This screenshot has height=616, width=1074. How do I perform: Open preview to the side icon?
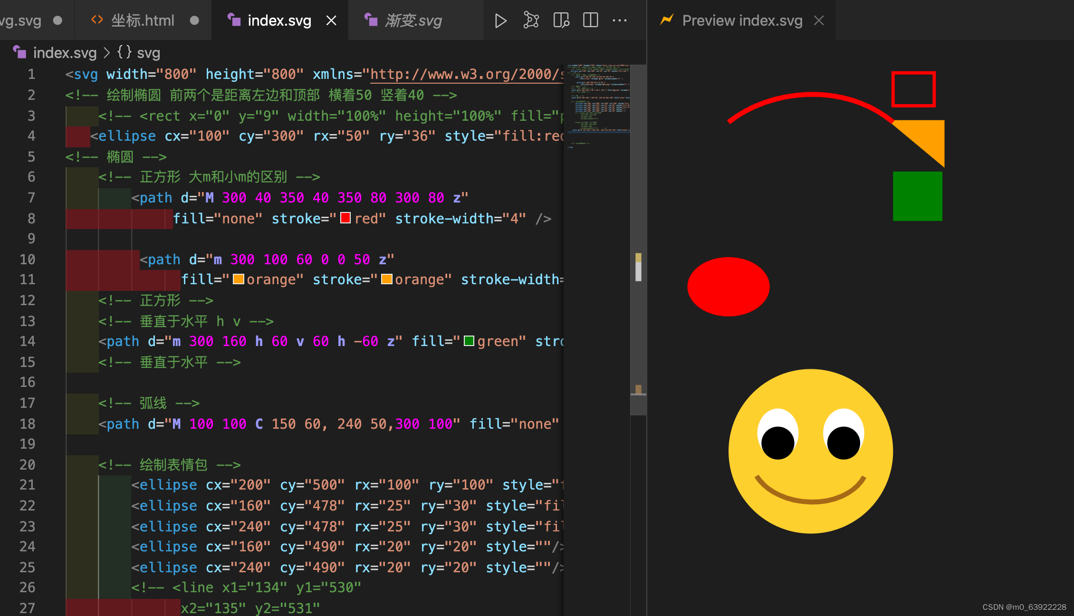pyautogui.click(x=561, y=20)
